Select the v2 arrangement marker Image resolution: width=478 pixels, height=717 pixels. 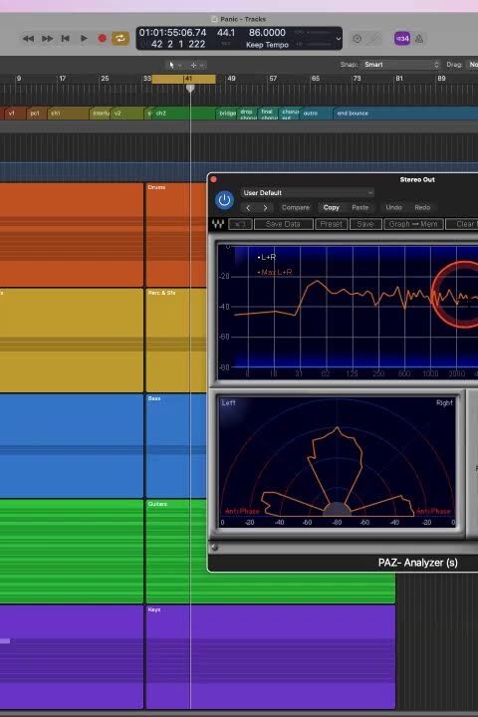[x=127, y=113]
